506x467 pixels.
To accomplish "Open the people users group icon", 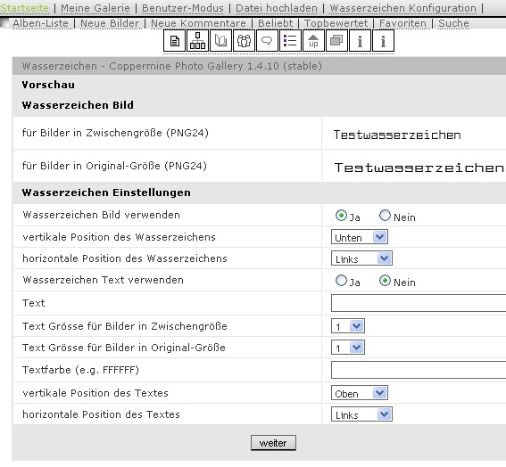I will 244,41.
